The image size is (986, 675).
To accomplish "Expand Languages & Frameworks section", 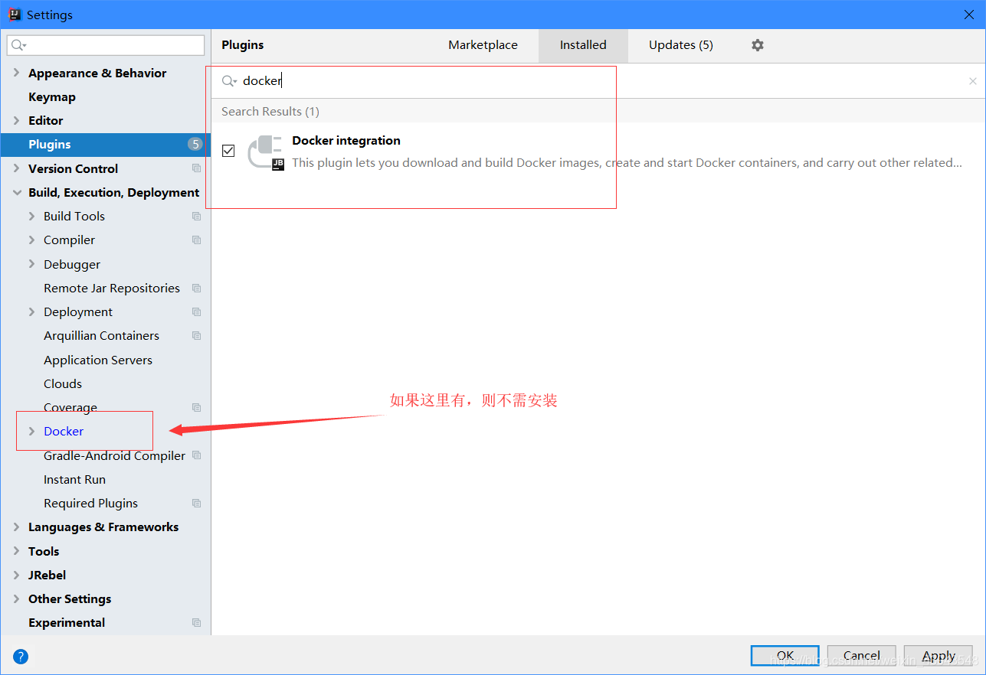I will click(x=17, y=527).
